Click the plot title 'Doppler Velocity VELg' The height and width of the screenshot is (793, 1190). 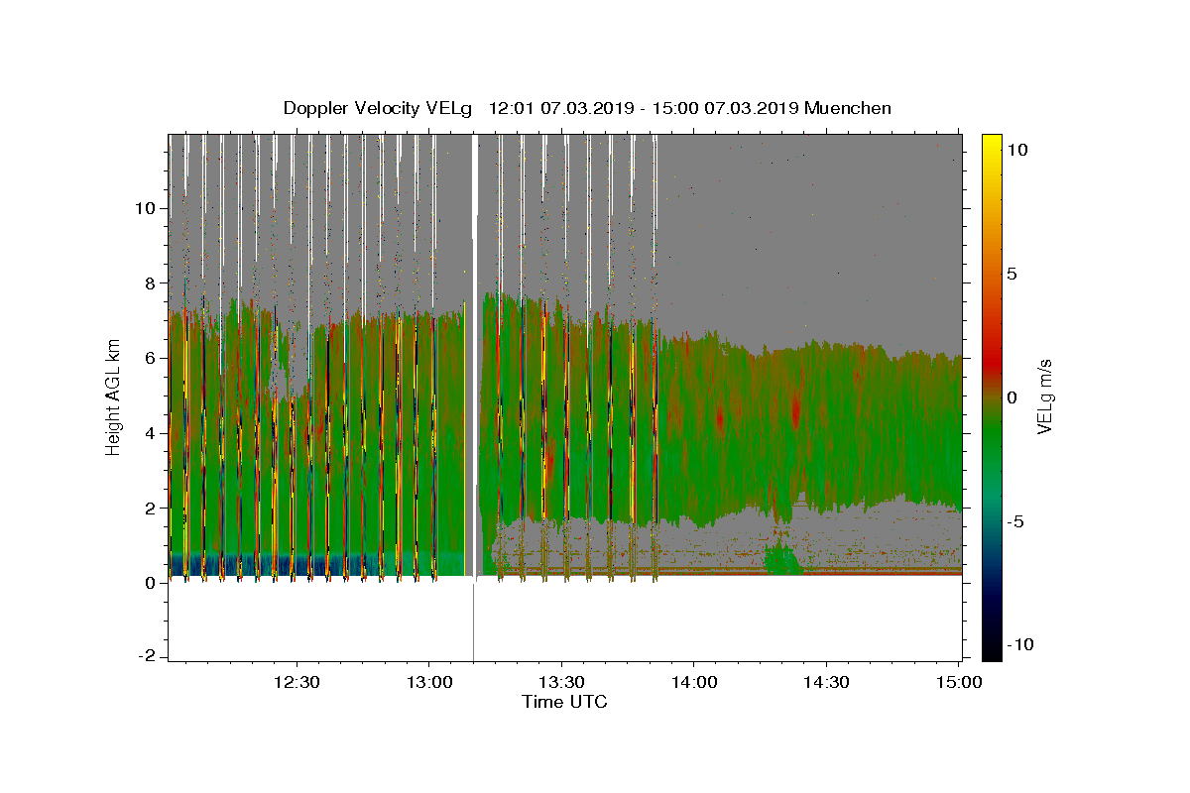coord(379,108)
